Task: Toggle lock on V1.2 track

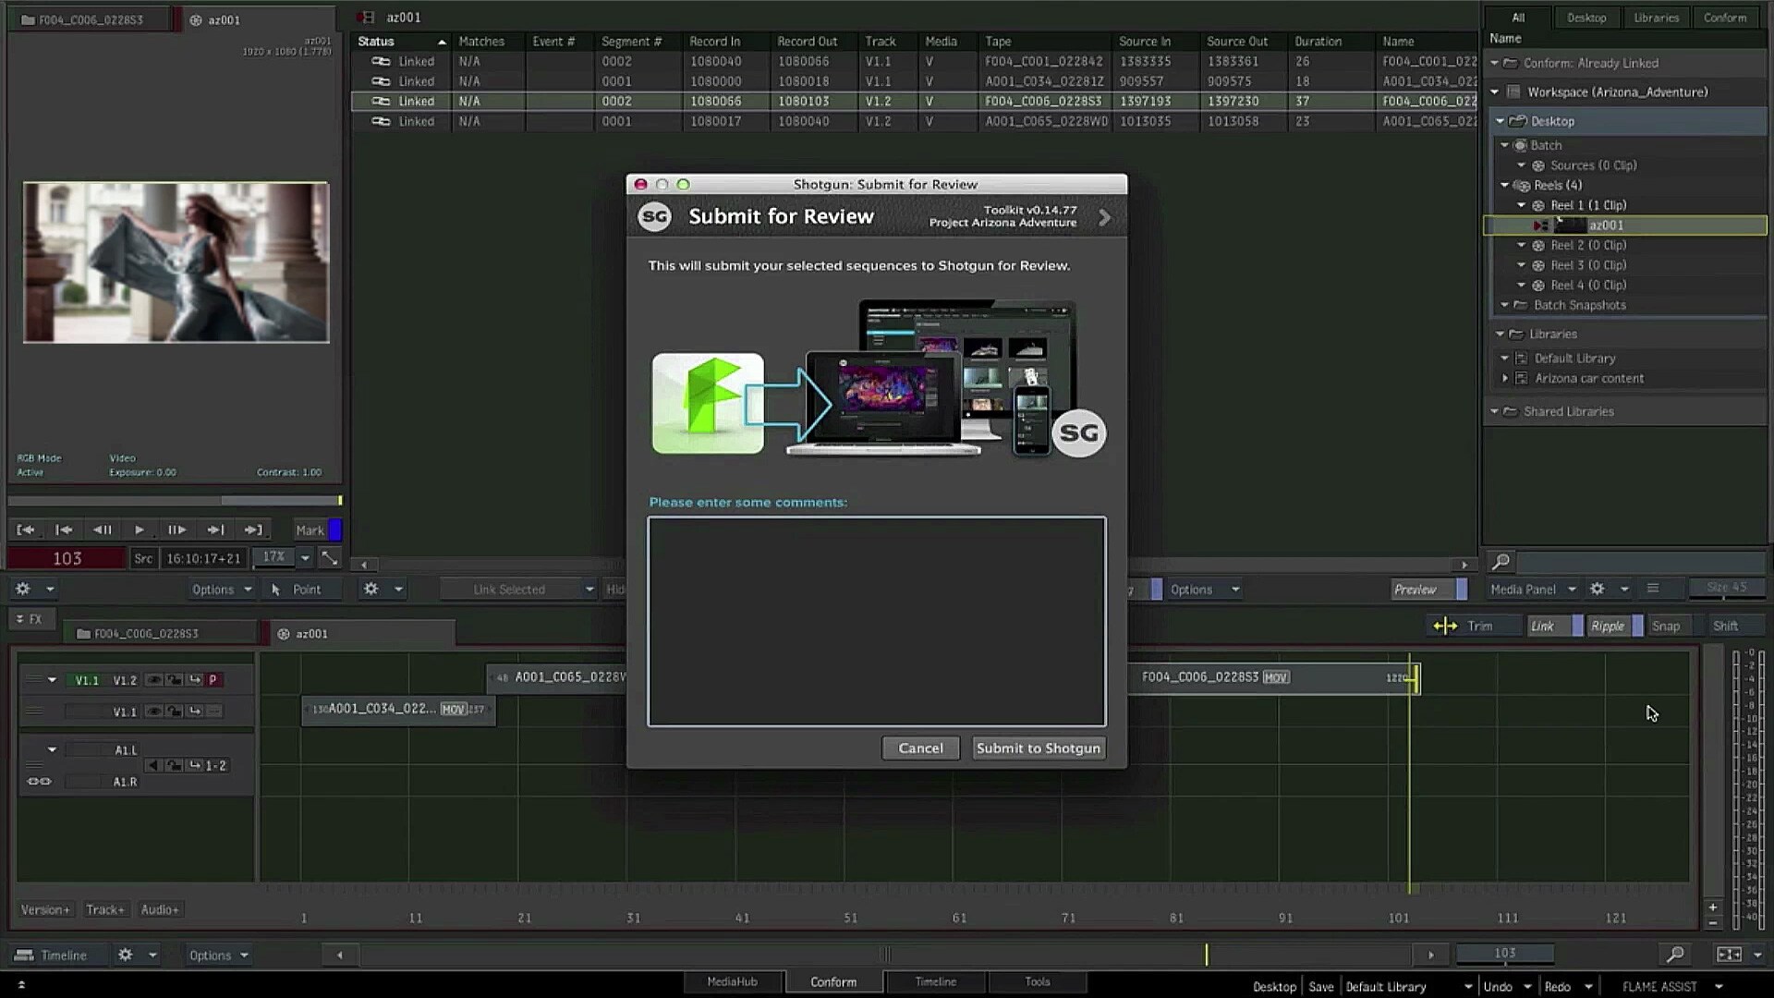Action: click(x=175, y=680)
